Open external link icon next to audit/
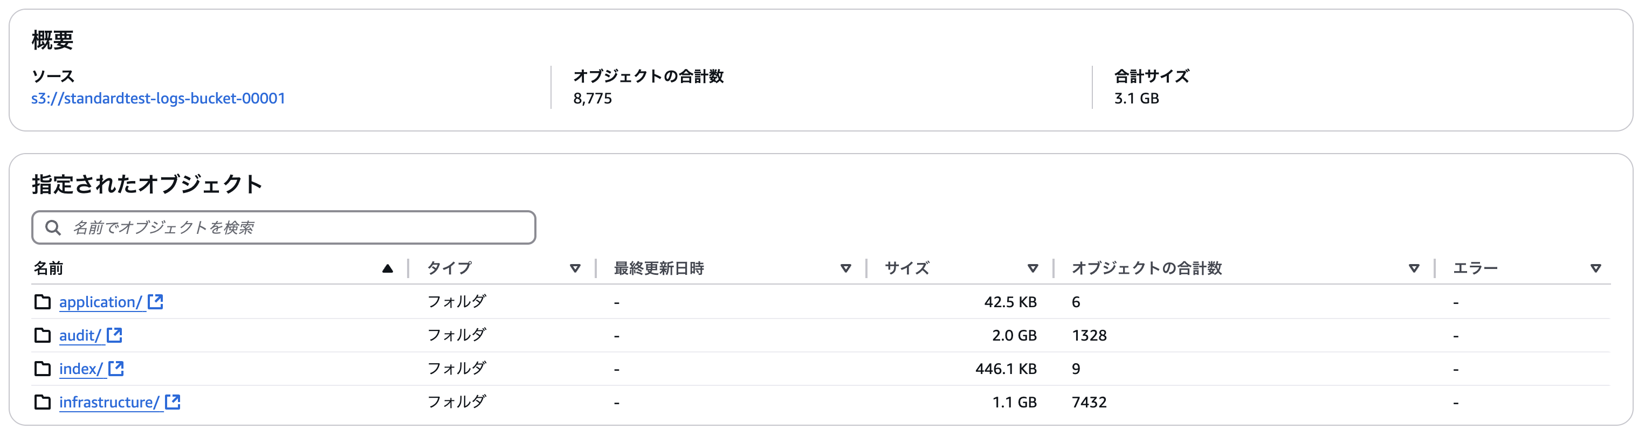The image size is (1652, 443). (x=114, y=335)
